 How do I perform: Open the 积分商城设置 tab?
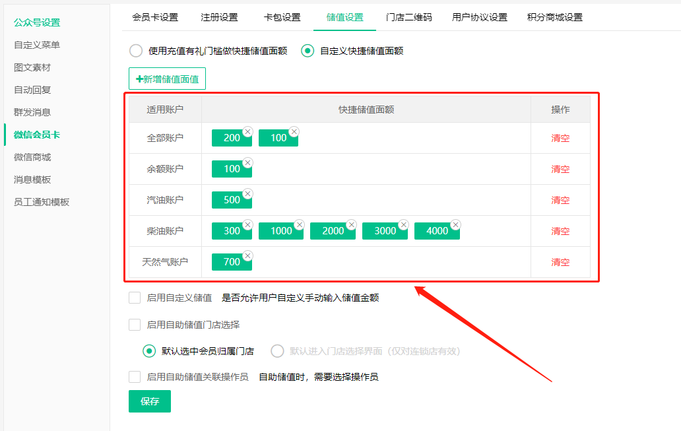(555, 18)
